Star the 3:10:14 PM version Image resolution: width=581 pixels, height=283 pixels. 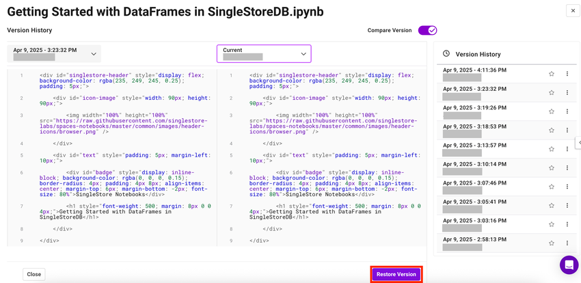tap(552, 167)
